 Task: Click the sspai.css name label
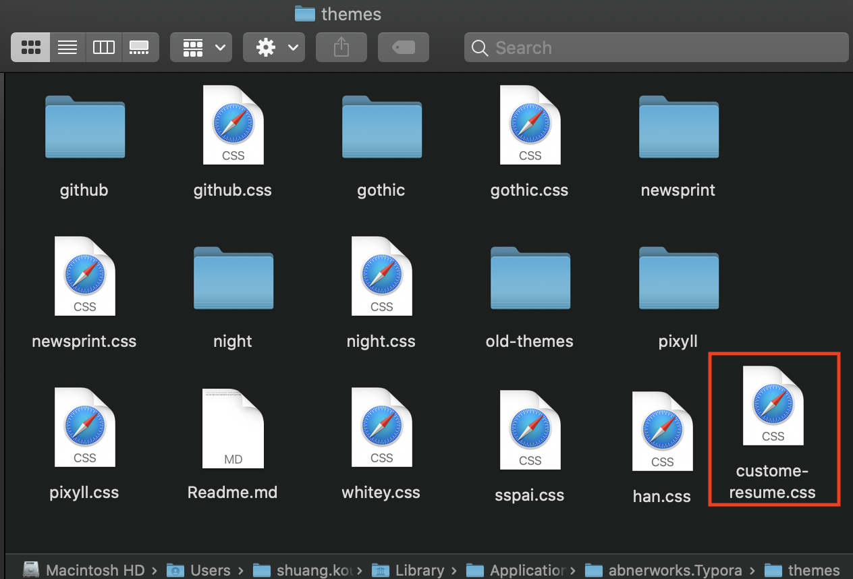(x=530, y=495)
